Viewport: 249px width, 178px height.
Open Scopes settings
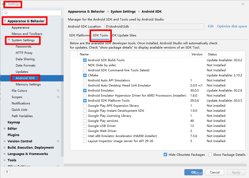17,97
